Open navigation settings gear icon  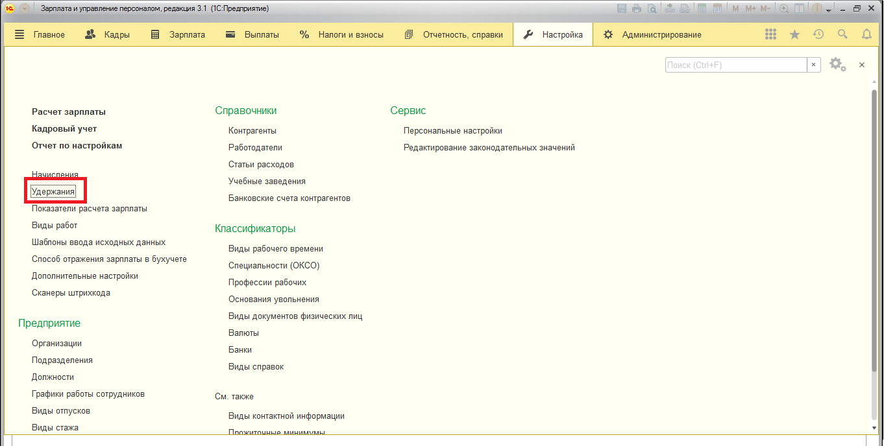pyautogui.click(x=837, y=65)
